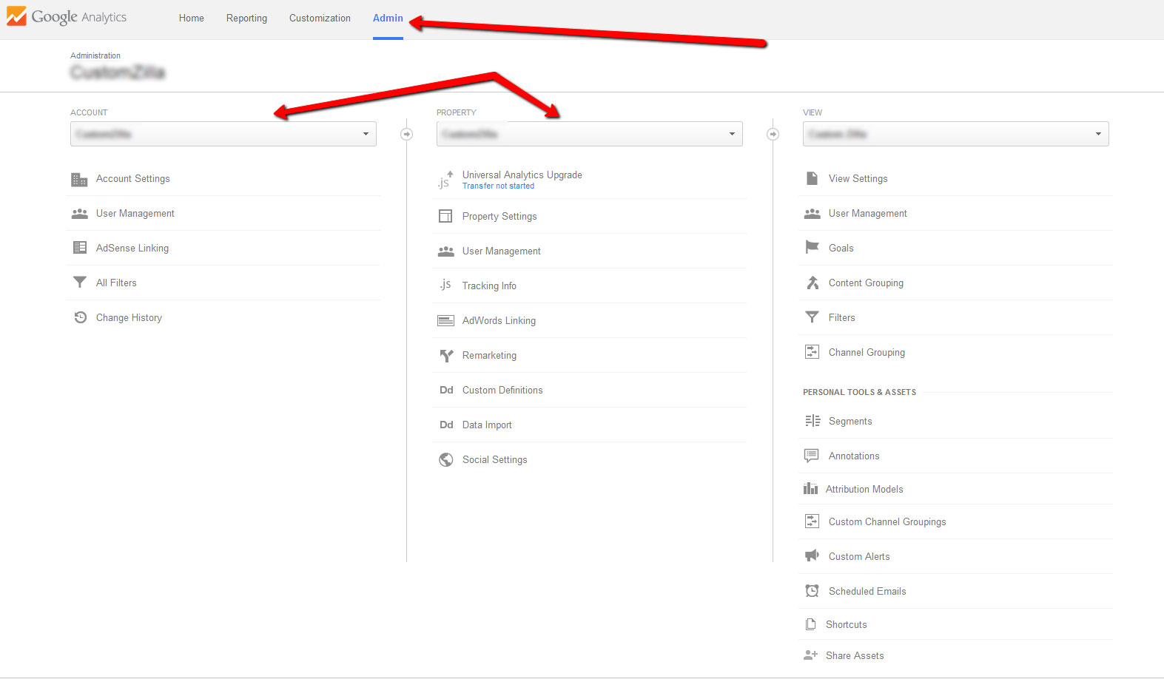This screenshot has width=1164, height=679.
Task: Click the Property Settings window icon
Action: (x=445, y=216)
